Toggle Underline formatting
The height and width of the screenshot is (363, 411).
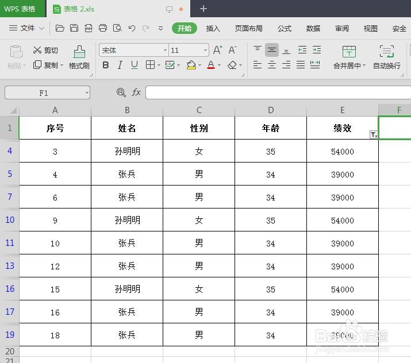pyautogui.click(x=134, y=65)
